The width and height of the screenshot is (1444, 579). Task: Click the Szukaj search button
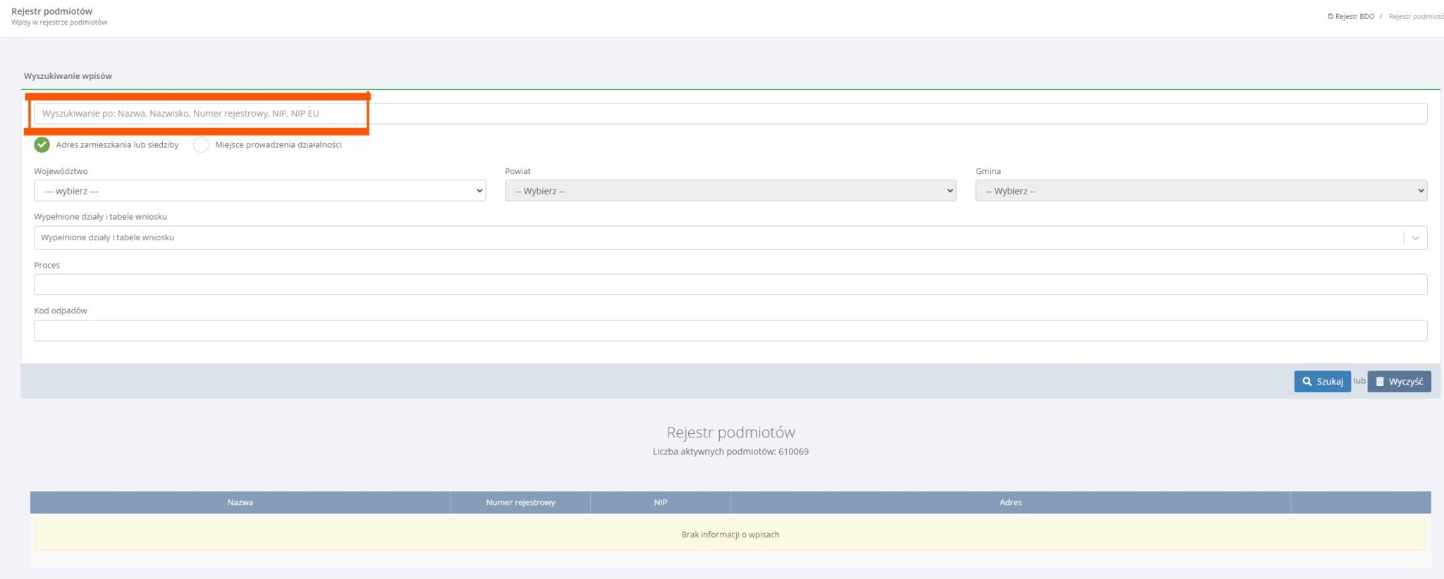point(1322,381)
